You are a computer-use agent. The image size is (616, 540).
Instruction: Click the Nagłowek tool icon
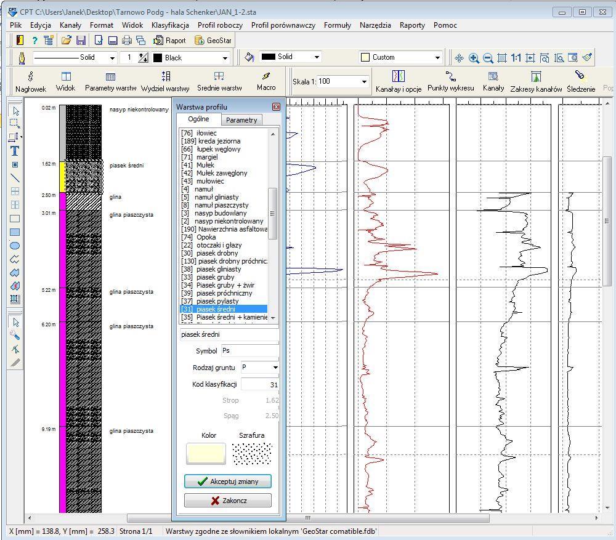pyautogui.click(x=31, y=82)
